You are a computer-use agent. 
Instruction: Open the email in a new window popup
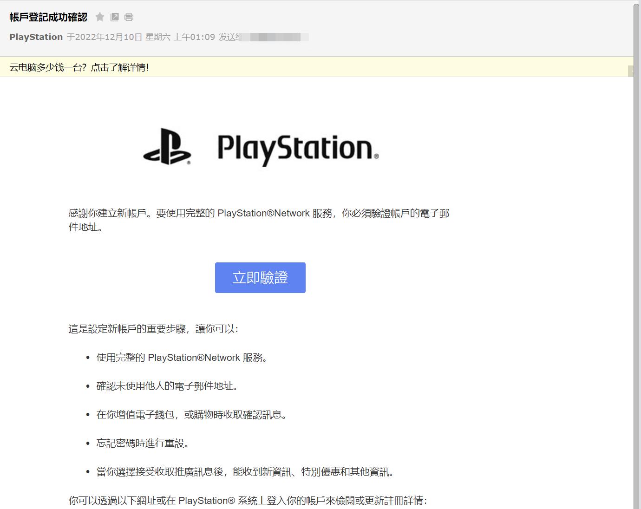pos(114,17)
